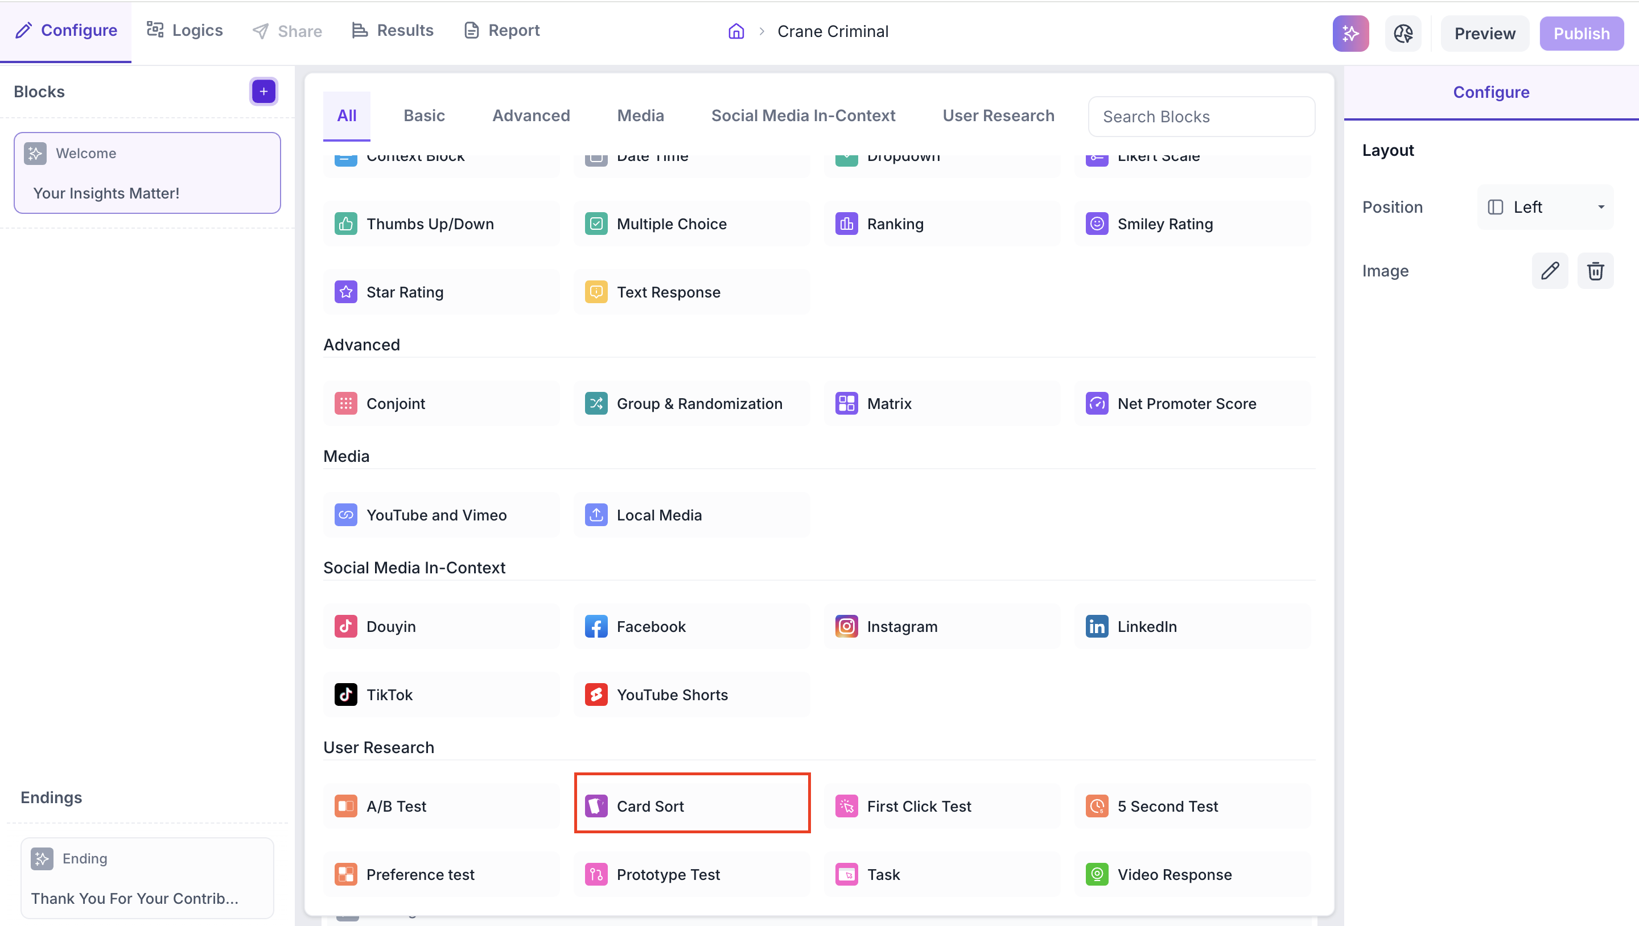The width and height of the screenshot is (1639, 926).
Task: Switch to the Logics tab
Action: pyautogui.click(x=184, y=31)
